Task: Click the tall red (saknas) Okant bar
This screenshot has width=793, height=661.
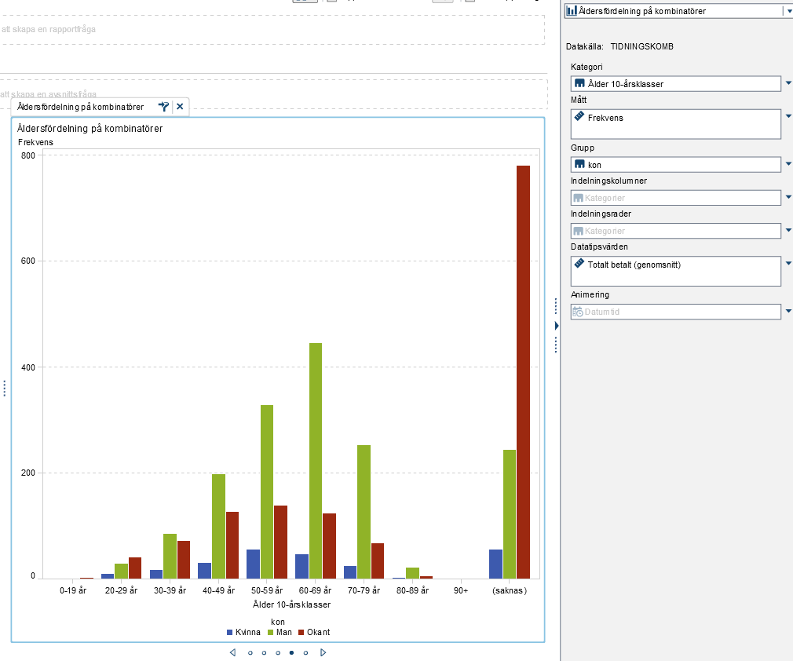Action: click(x=523, y=371)
